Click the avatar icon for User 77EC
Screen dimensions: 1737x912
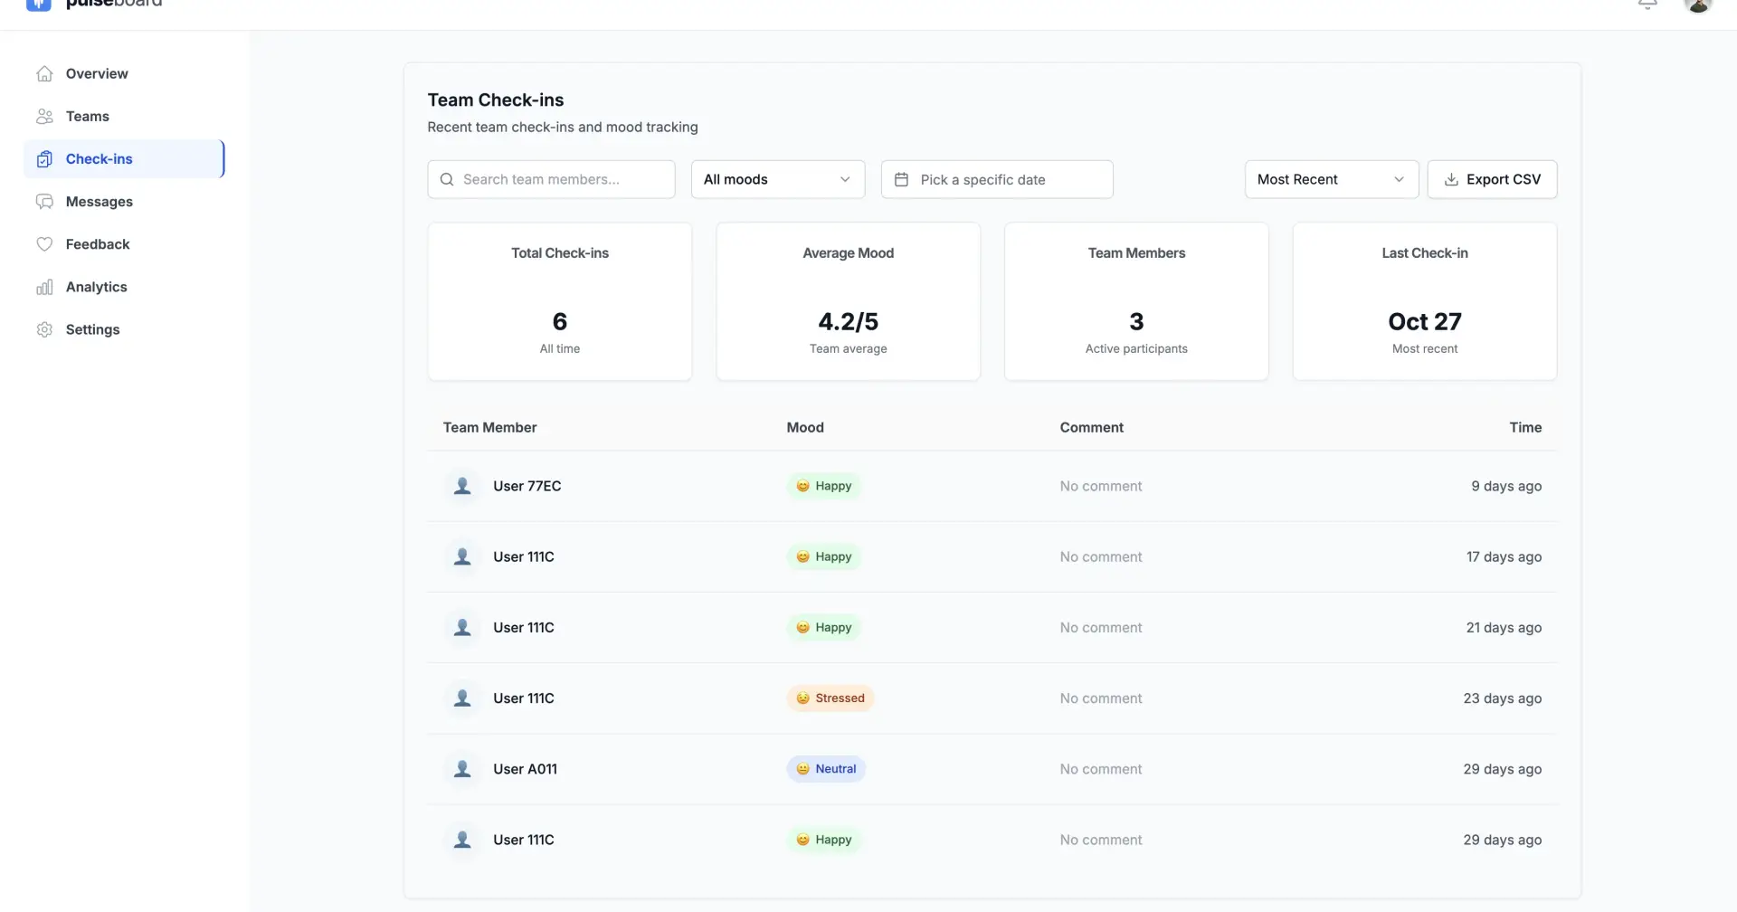(x=462, y=487)
